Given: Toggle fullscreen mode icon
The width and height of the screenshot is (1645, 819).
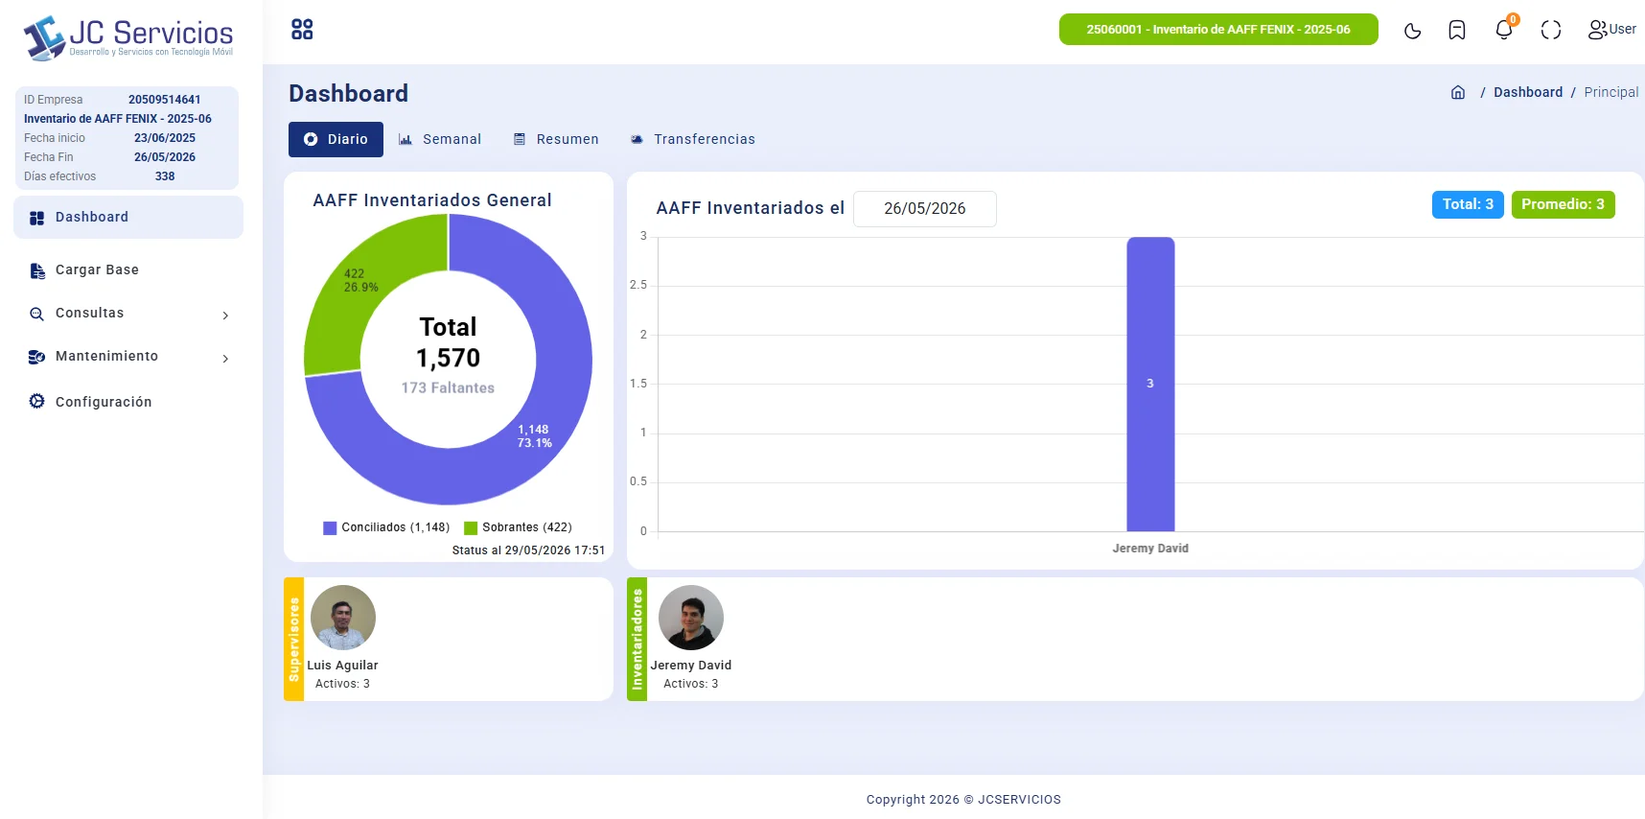Looking at the screenshot, I should (1551, 31).
